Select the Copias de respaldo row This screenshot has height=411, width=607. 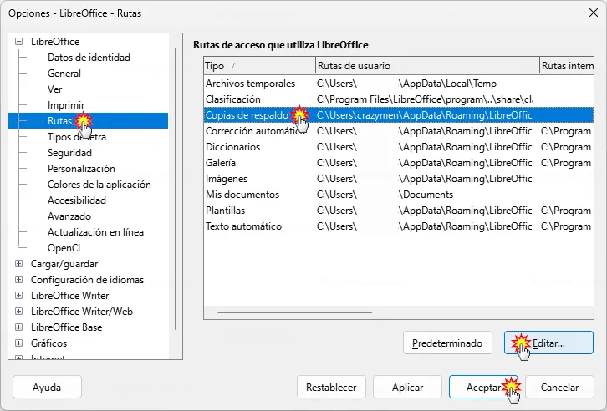point(399,115)
